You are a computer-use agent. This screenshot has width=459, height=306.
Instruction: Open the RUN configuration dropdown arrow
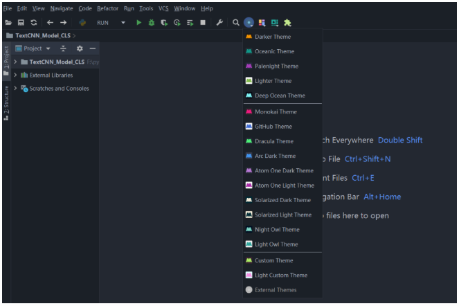123,23
